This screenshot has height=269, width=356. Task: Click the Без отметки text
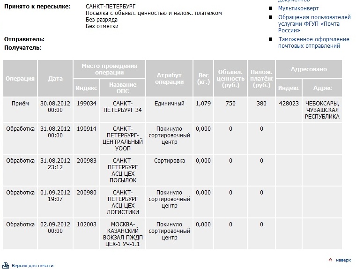point(102,26)
